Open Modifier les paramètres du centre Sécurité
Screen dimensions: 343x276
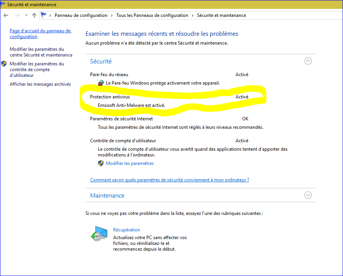(41, 52)
